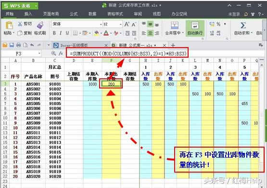The width and height of the screenshot is (267, 188).
Task: Click the cell borders icon
Action: tap(75, 33)
